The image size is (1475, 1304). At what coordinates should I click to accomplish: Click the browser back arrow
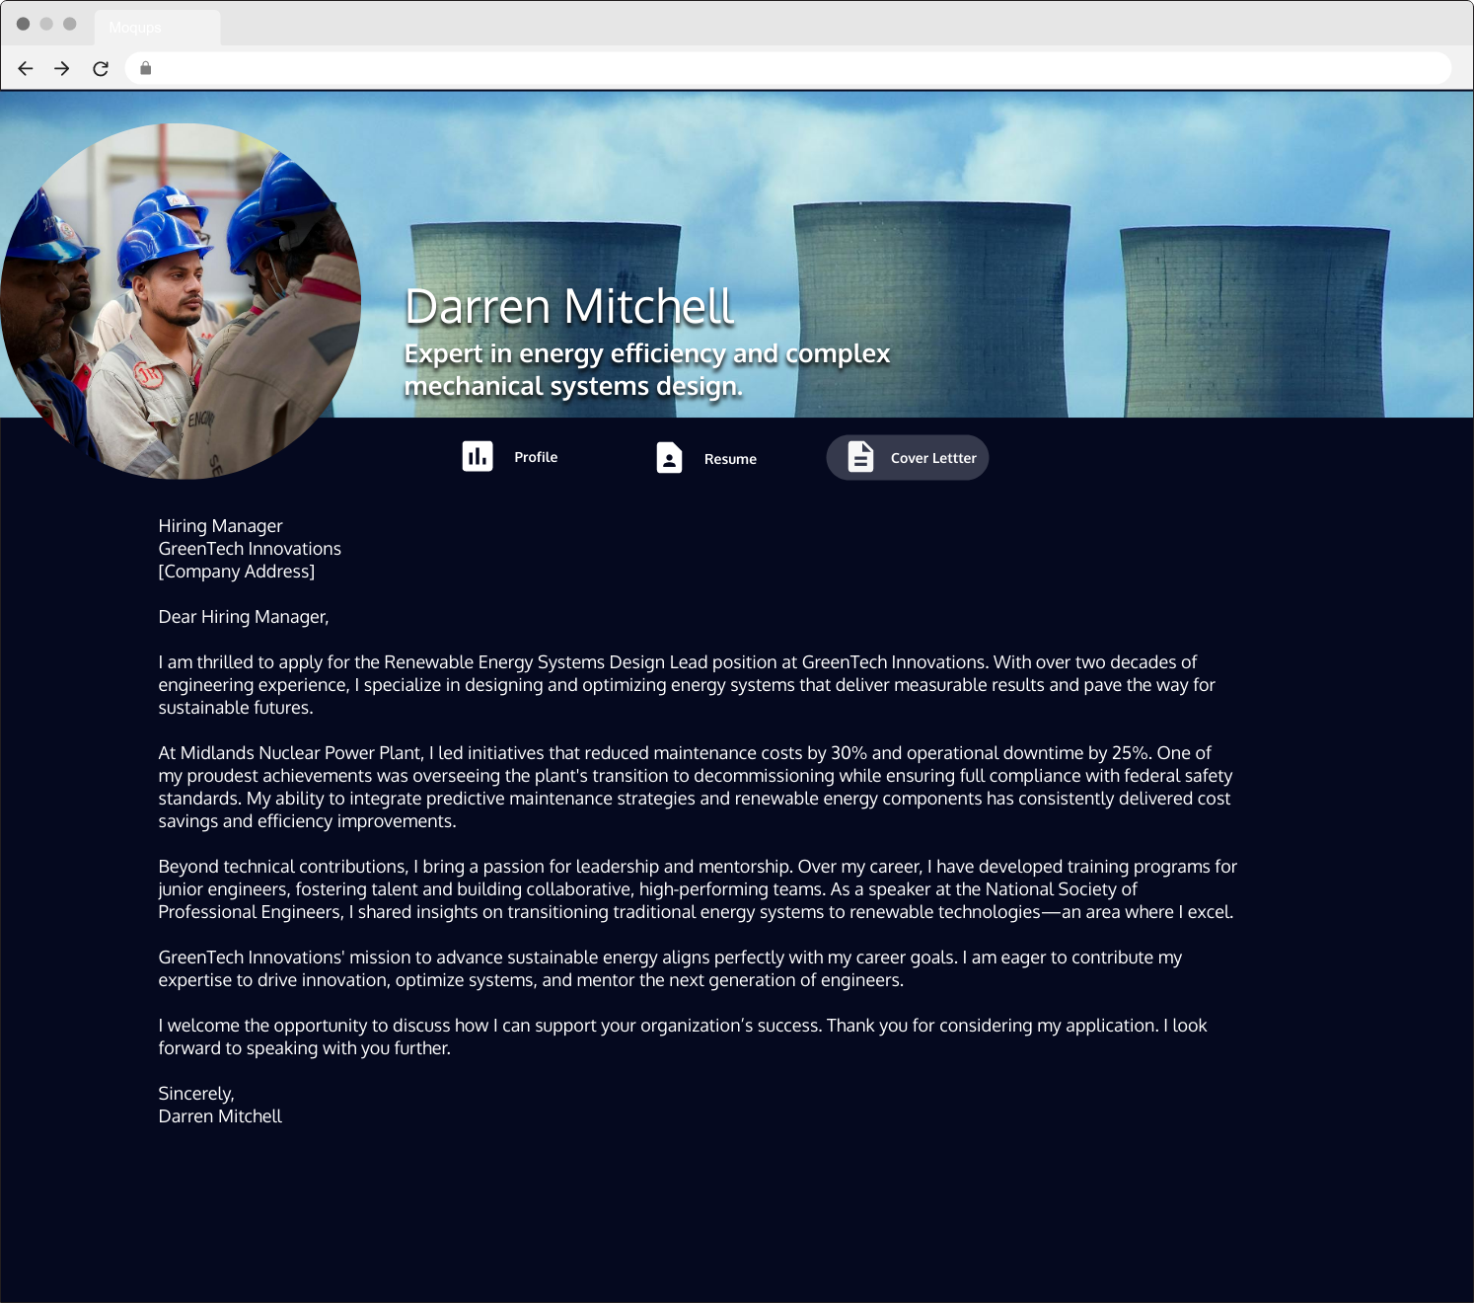click(26, 68)
